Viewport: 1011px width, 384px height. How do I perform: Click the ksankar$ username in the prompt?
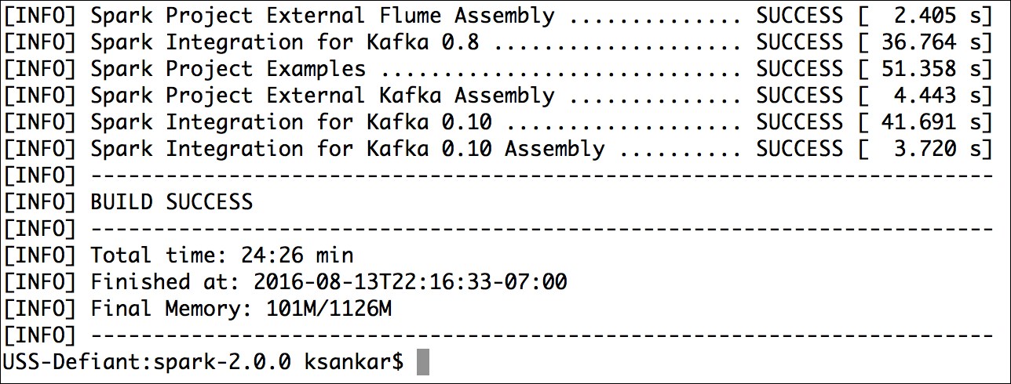(x=354, y=362)
